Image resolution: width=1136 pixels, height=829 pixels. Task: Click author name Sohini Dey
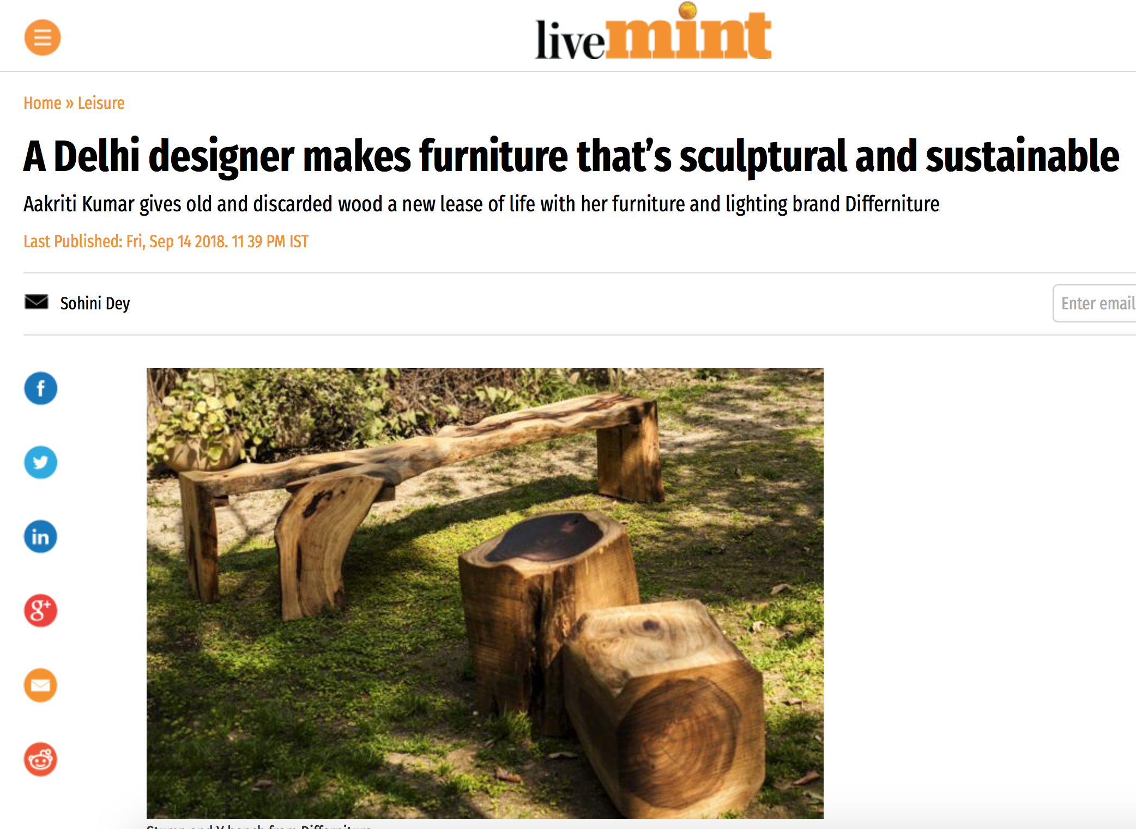tap(95, 303)
